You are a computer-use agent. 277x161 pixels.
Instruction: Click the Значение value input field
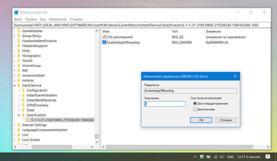tap(165, 104)
